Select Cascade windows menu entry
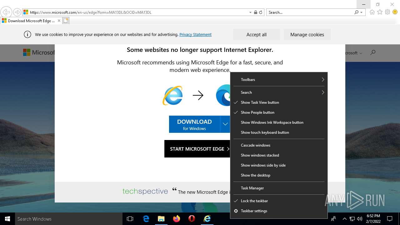The image size is (400, 225). 279,145
